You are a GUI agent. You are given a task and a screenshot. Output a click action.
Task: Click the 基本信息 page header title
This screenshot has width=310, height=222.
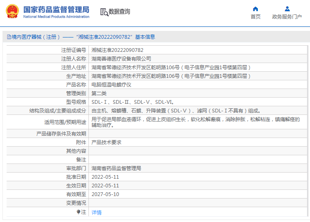(x=145, y=37)
